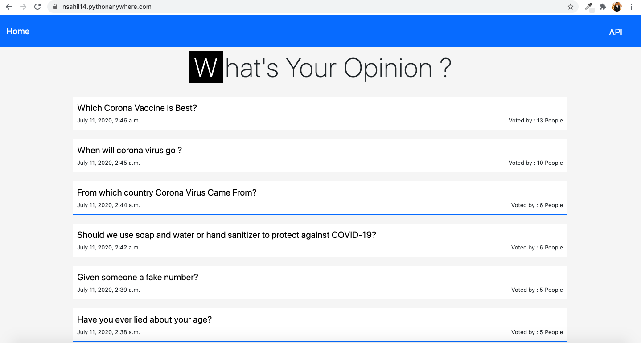The width and height of the screenshot is (641, 343).
Task: Open "When will corona virus go ?" poll
Action: [x=129, y=150]
